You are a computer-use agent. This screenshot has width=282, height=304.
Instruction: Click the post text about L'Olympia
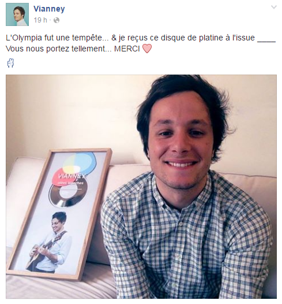tap(141, 43)
